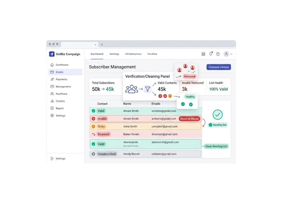Image resolution: width=282 pixels, height=204 pixels.
Task: Click the Valid status for umnmro@gmail.com
Action: (x=101, y=111)
